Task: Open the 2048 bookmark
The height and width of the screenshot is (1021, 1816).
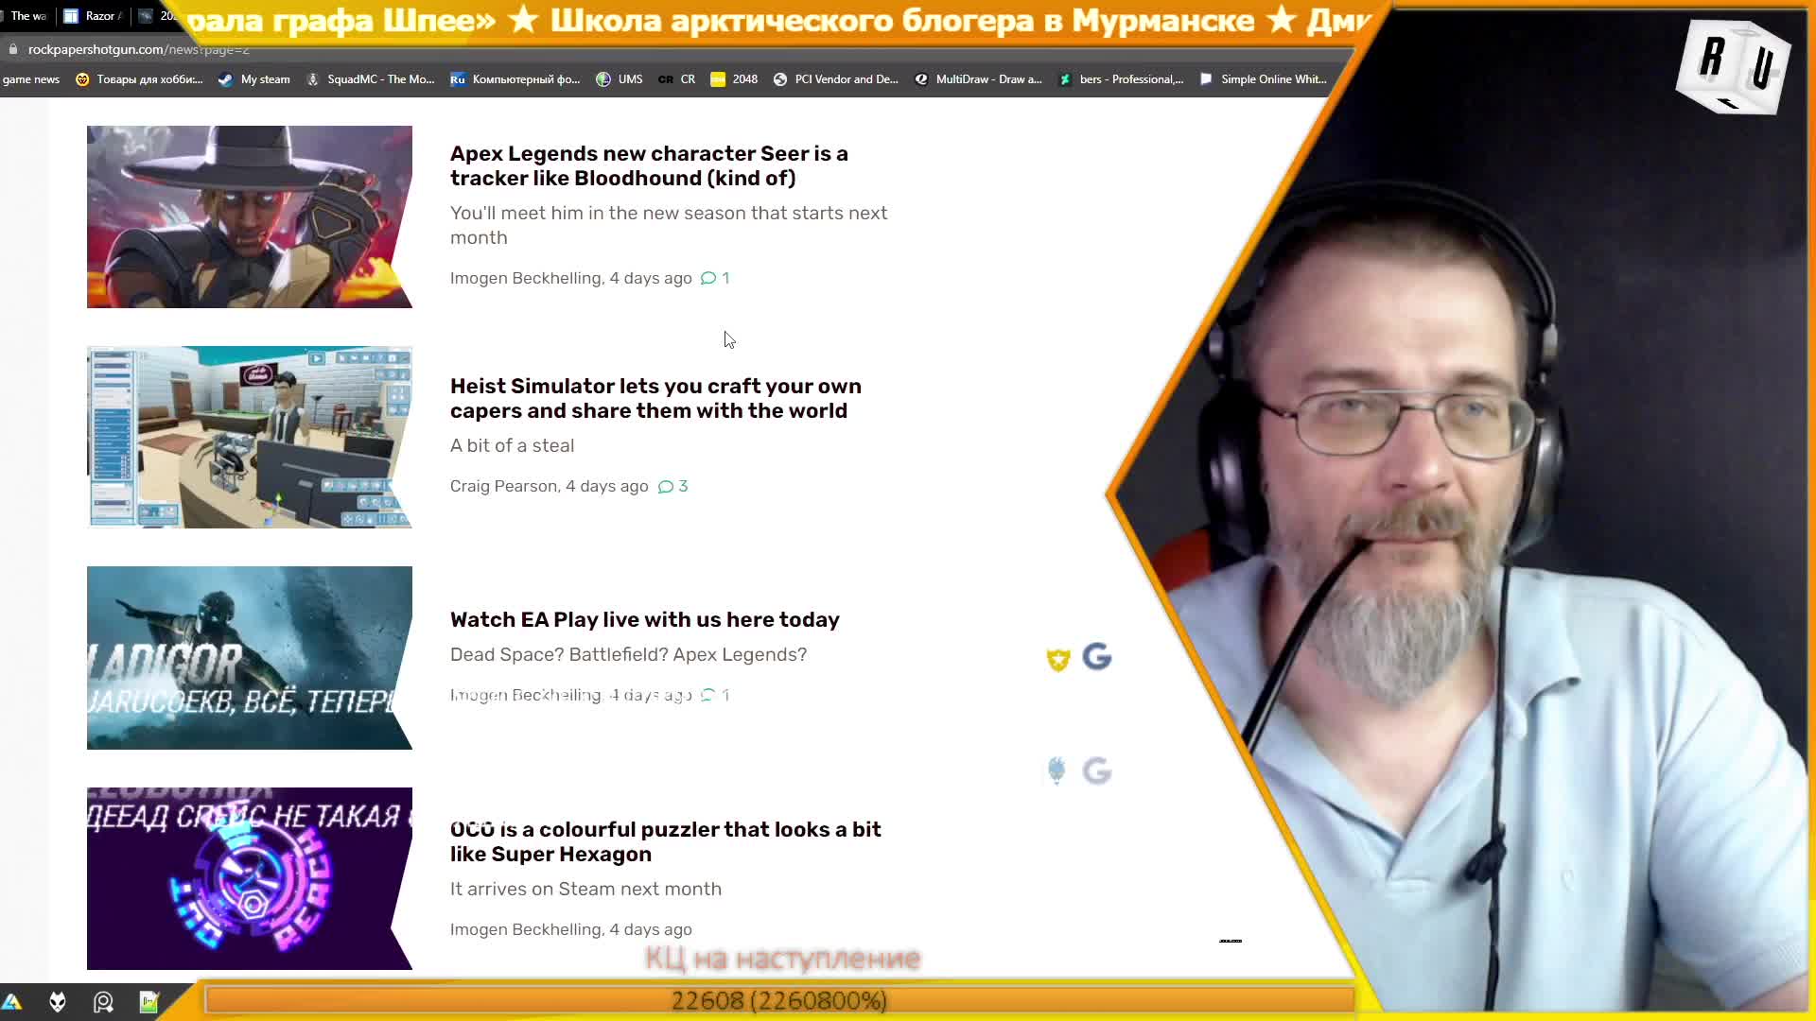Action: pos(734,79)
